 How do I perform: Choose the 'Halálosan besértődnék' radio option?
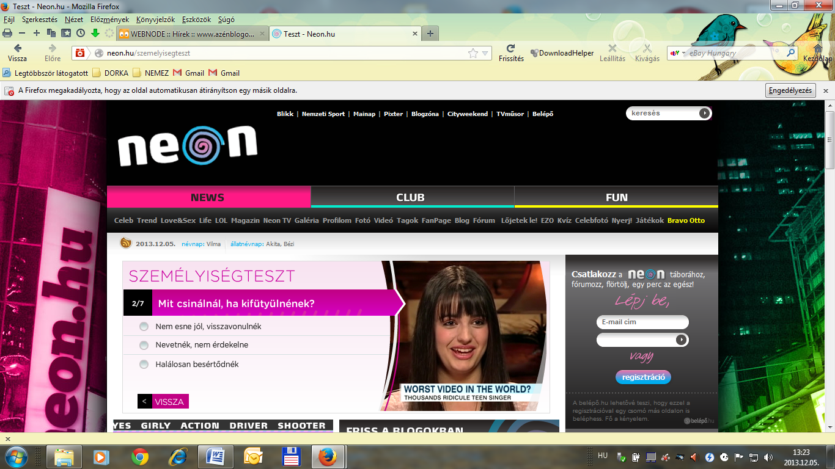tap(144, 365)
